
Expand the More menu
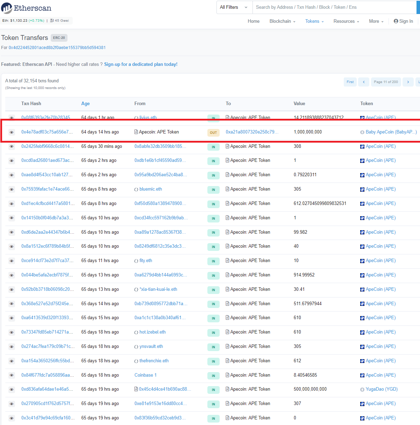[x=376, y=21]
